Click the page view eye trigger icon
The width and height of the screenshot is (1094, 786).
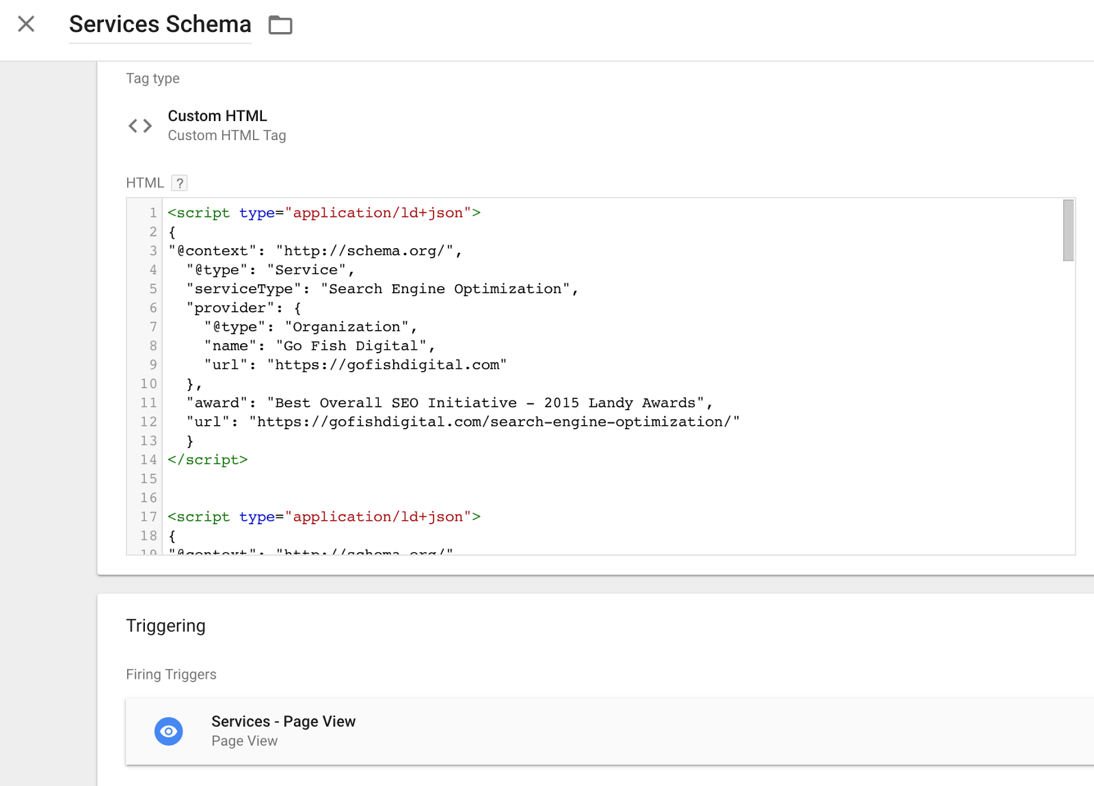[169, 731]
